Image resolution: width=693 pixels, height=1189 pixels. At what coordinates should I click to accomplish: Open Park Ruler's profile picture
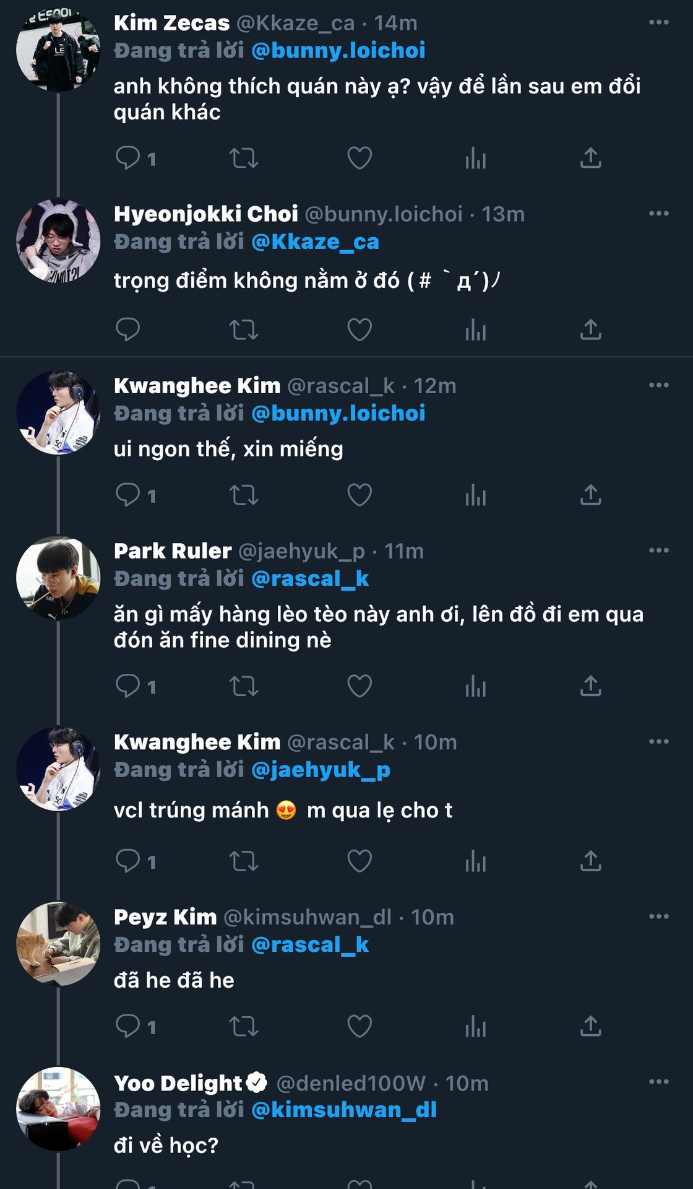(58, 578)
